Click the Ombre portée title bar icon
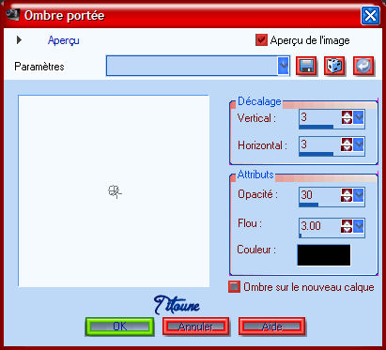The width and height of the screenshot is (386, 350). (x=13, y=15)
